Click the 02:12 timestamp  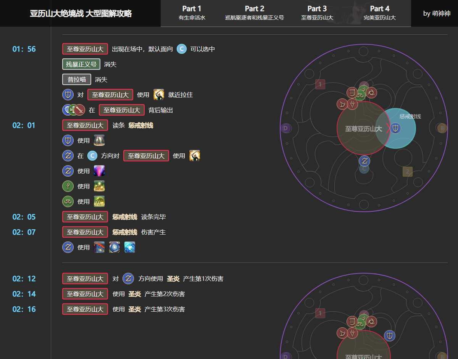click(x=24, y=279)
